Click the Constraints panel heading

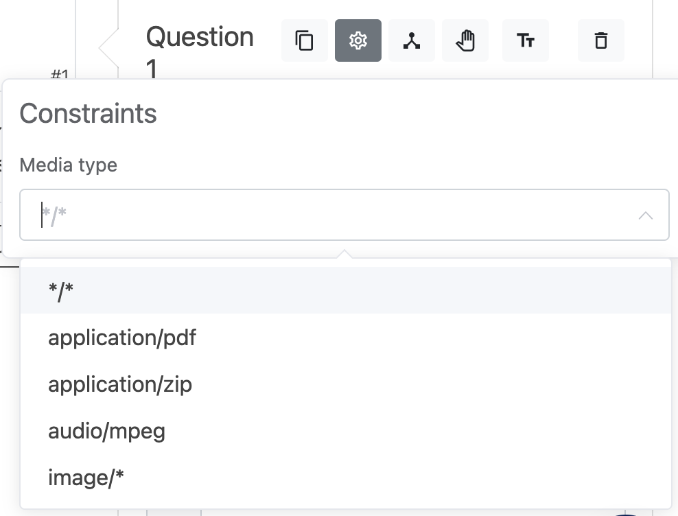click(88, 113)
